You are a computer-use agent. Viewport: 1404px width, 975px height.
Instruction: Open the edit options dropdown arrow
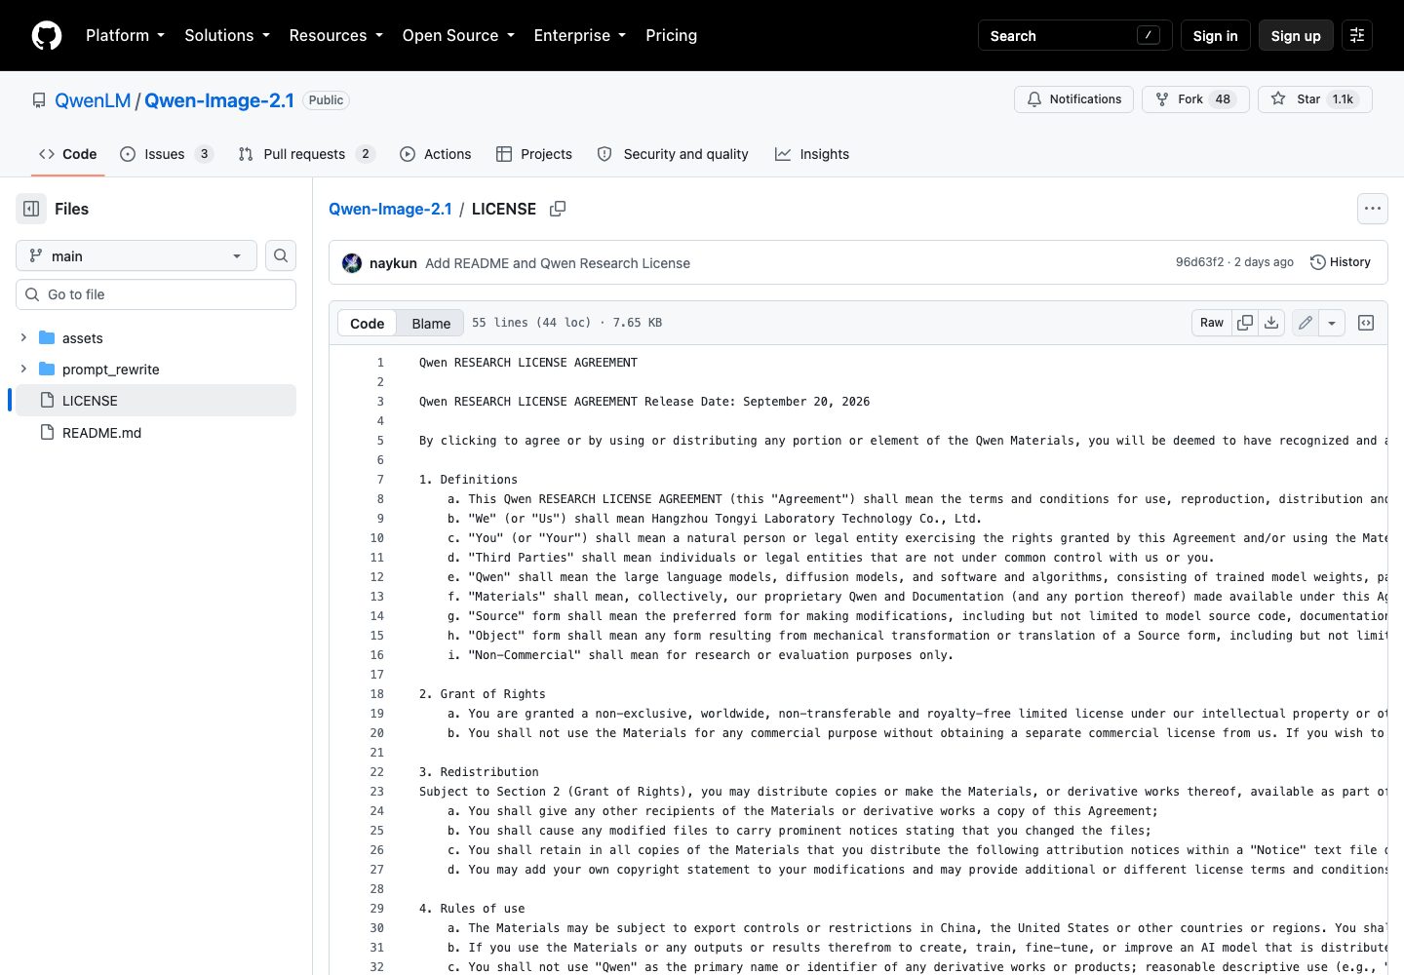pyautogui.click(x=1332, y=323)
